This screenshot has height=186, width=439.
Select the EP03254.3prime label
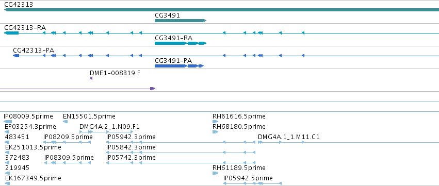pos(30,127)
